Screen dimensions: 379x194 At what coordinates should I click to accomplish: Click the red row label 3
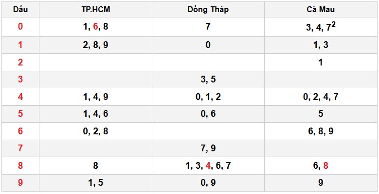pos(20,80)
